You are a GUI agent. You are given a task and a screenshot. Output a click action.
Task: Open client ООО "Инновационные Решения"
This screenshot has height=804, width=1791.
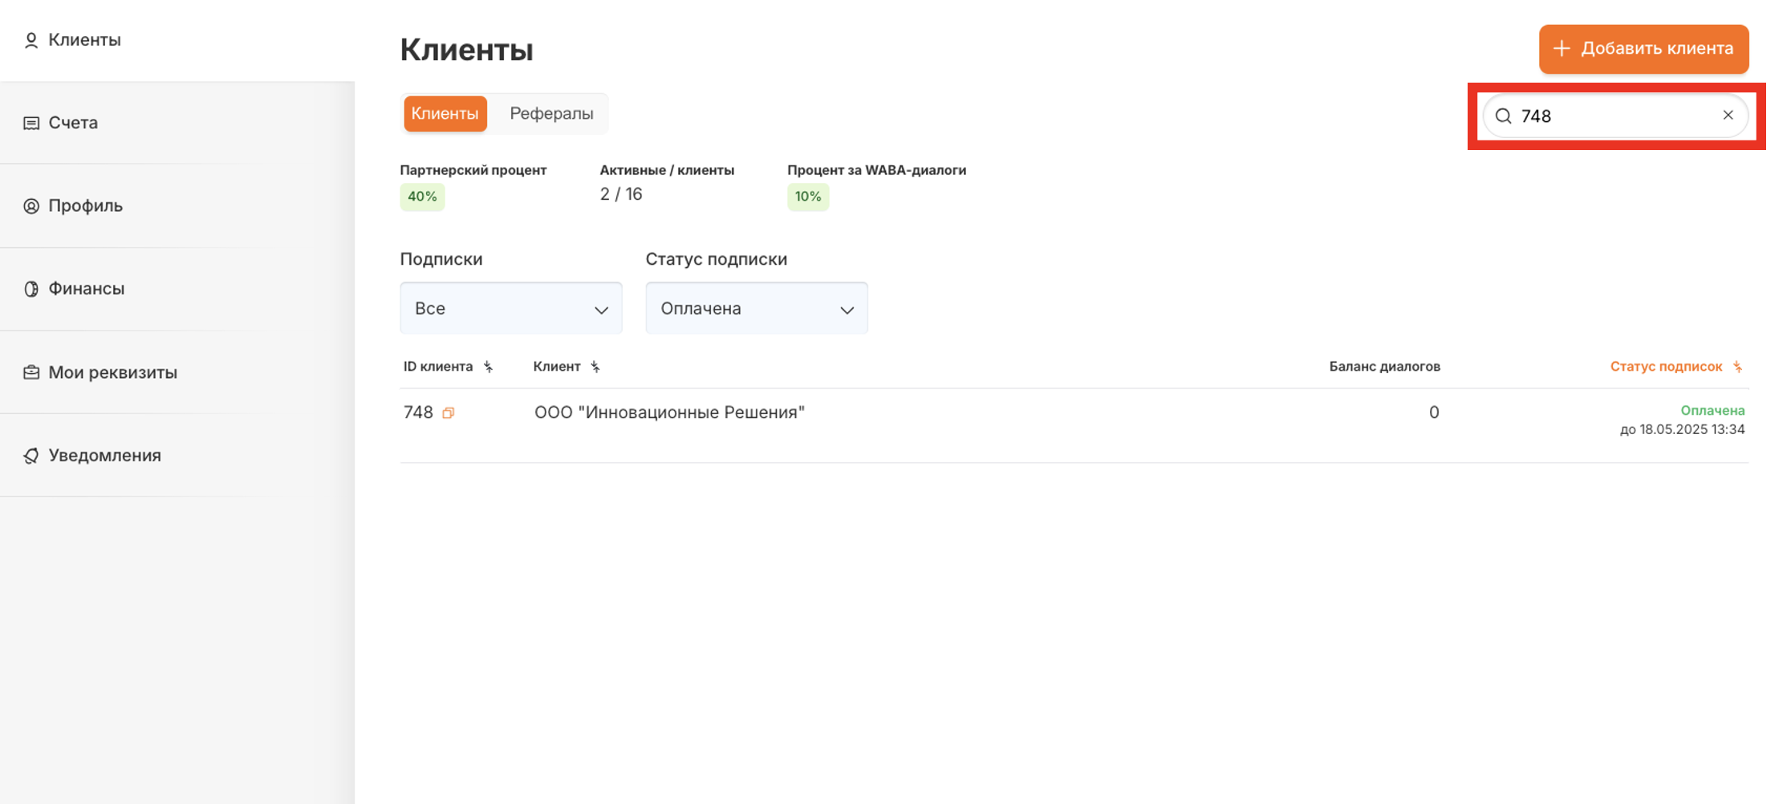click(x=669, y=412)
